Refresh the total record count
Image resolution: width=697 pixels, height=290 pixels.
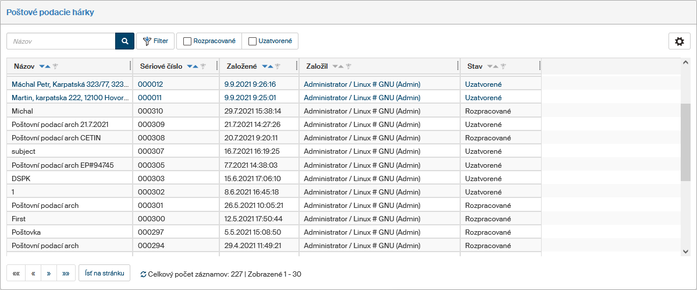[143, 274]
